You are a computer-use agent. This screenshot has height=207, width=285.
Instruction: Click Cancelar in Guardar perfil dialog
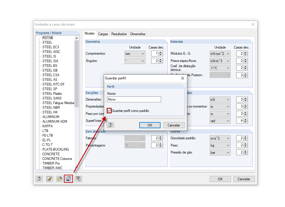click(174, 125)
